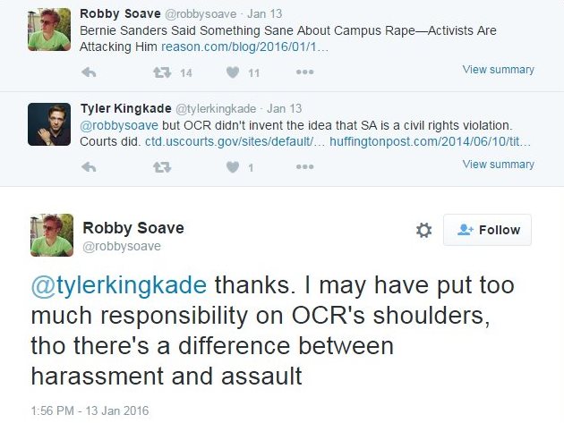Viewport: 564px width, 423px height.
Task: Retweet Robby Soave's Bernie Sanders tweet
Action: click(x=162, y=72)
